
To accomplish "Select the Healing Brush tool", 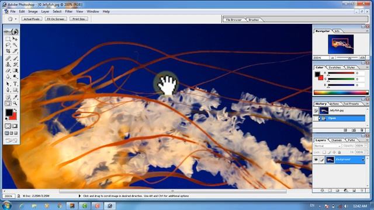I will (x=8, y=58).
